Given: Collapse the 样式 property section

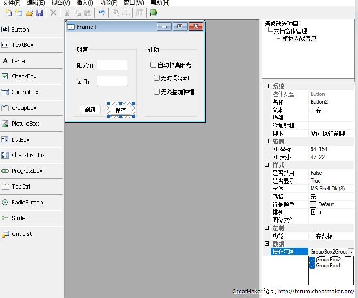Looking at the screenshot, I should point(267,165).
